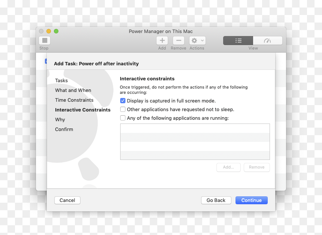Open the Actions gear menu
The image size is (322, 235).
tap(197, 41)
